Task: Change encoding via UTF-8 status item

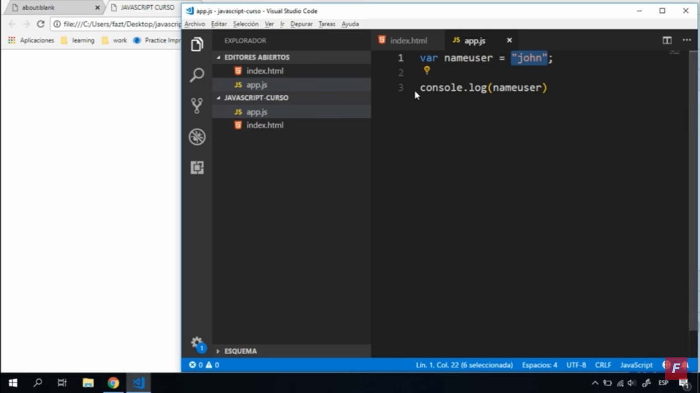Action: point(576,365)
